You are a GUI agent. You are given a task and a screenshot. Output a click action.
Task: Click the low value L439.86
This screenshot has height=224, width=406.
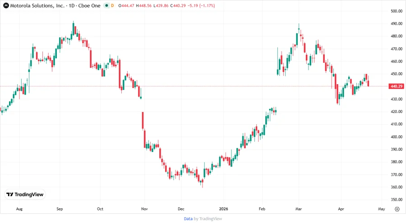tap(161, 6)
